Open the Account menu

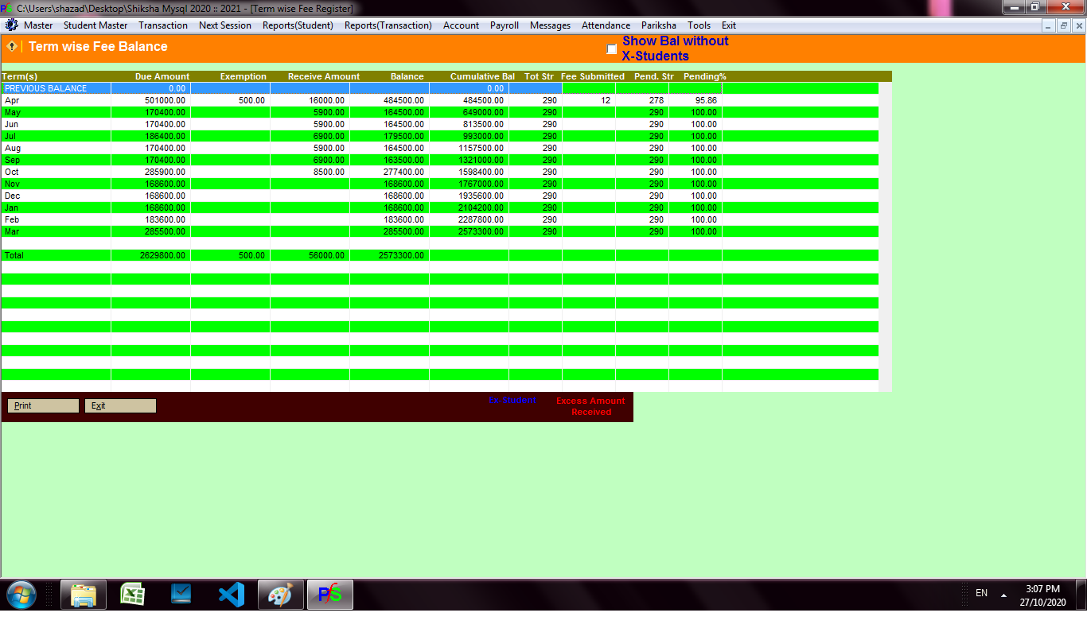point(462,25)
